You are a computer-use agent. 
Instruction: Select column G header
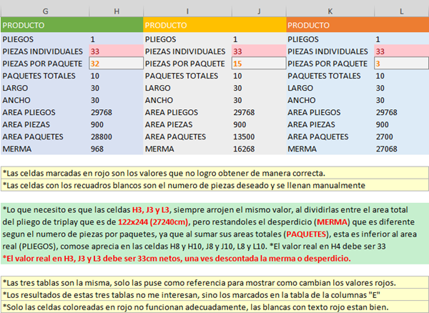45,11
